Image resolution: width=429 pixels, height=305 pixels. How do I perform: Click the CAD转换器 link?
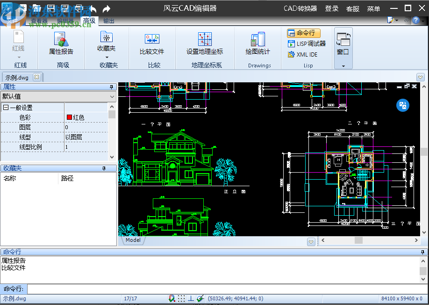tap(300, 8)
